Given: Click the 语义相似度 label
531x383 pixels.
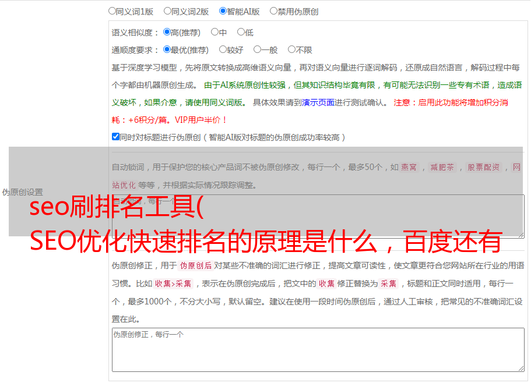Looking at the screenshot, I should (x=135, y=33).
